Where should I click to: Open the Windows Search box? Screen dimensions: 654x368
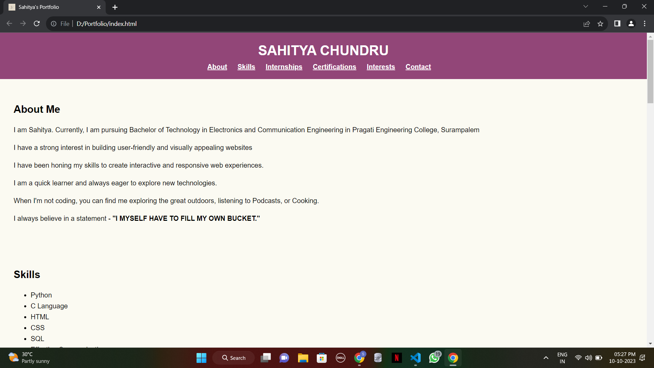click(x=233, y=358)
